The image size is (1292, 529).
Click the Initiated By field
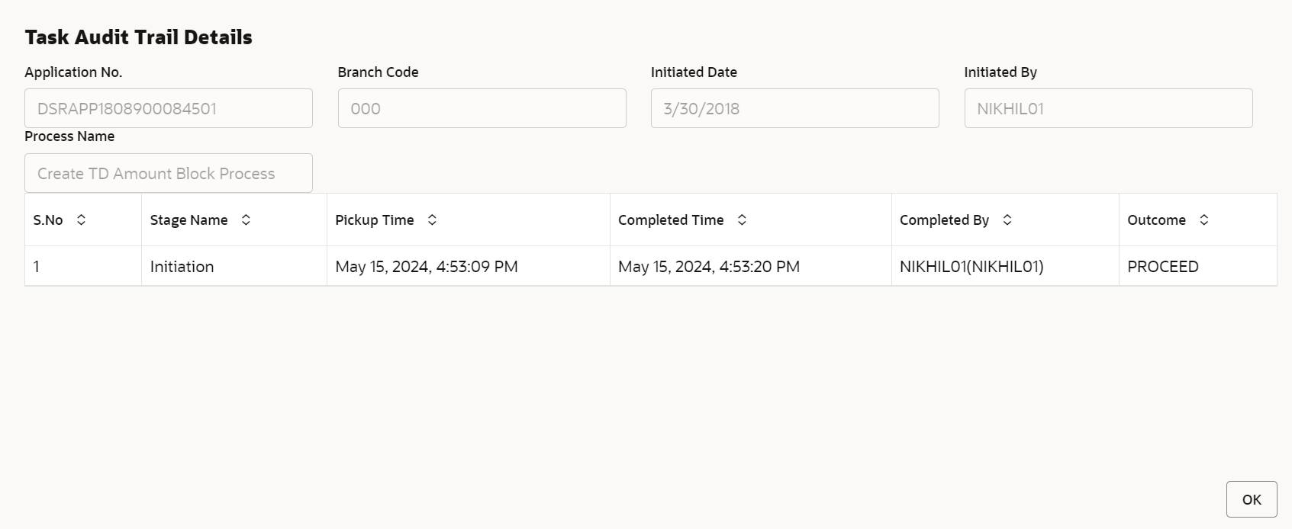(1108, 108)
